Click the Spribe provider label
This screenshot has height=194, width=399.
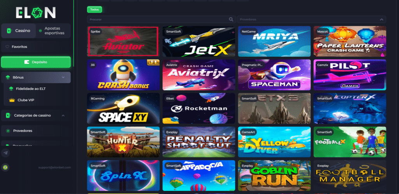coord(95,32)
